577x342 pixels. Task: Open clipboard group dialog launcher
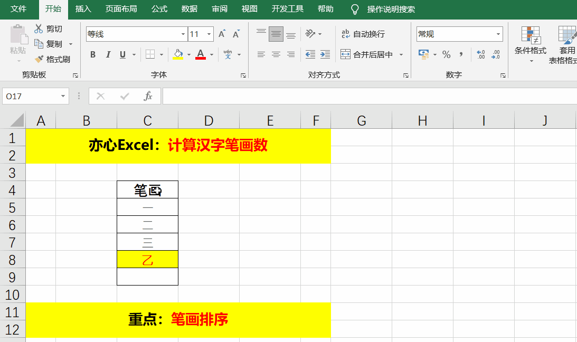click(75, 75)
